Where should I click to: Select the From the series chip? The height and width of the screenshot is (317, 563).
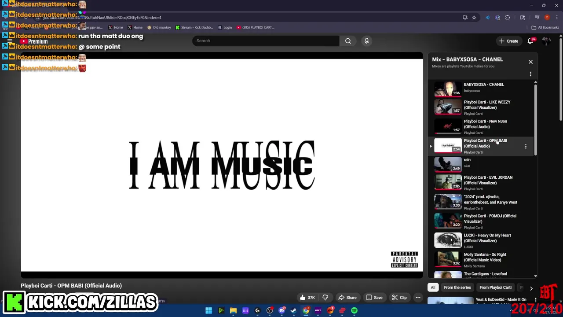(457, 288)
